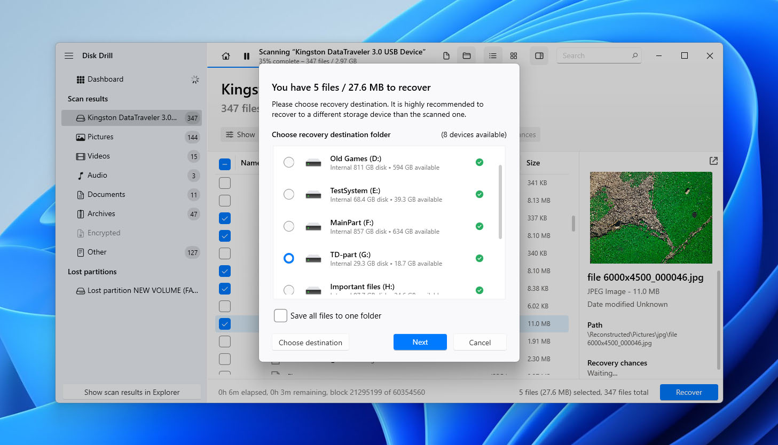Screen dimensions: 778x445
Task: Click the 11.0 MB size cell
Action: tap(539, 324)
